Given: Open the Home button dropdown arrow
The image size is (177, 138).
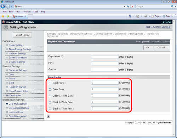Looking at the screenshot, I should (134, 16).
